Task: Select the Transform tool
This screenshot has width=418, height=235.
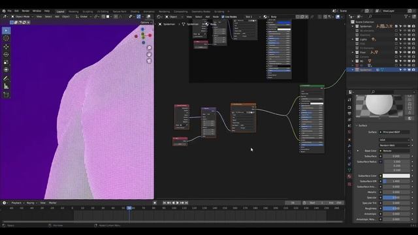Action: tap(6, 70)
